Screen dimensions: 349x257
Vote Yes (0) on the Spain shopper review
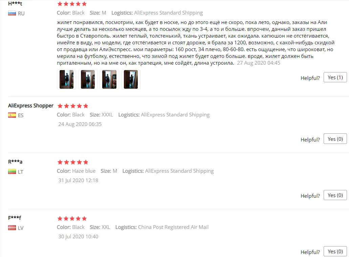click(x=335, y=139)
